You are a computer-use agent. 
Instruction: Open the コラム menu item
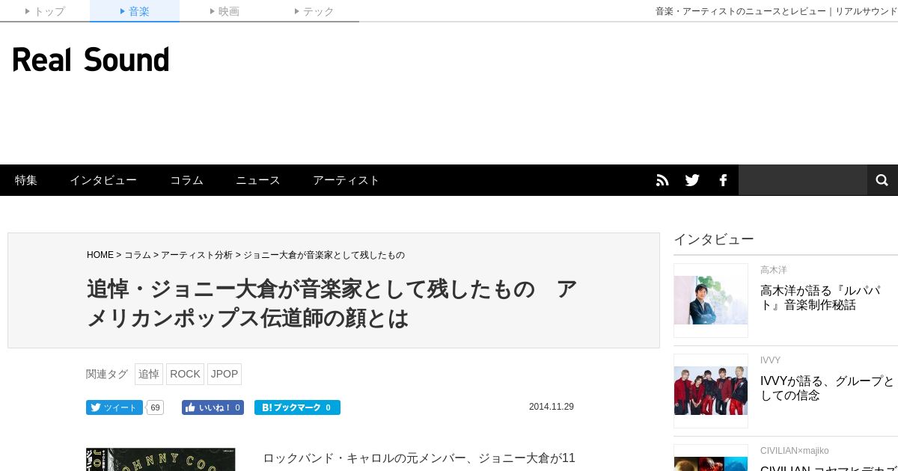point(186,180)
